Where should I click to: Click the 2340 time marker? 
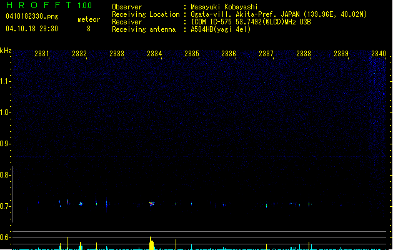[379, 54]
